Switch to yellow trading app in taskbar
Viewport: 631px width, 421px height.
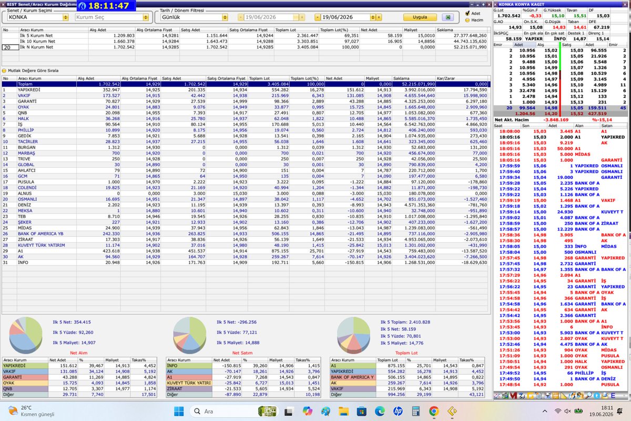pyautogui.click(x=451, y=411)
